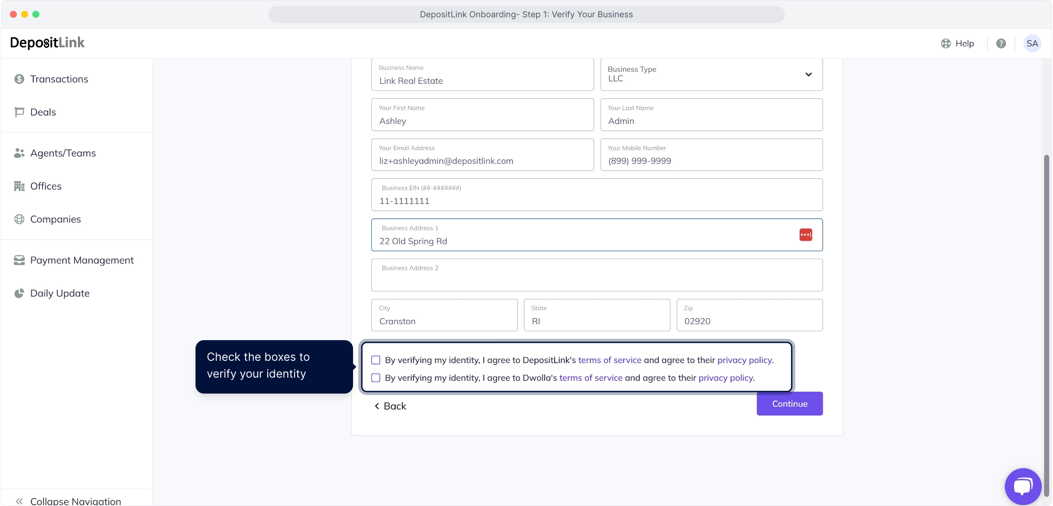Viewport: 1053px width, 506px height.
Task: Click the Companies globe icon
Action: (19, 219)
